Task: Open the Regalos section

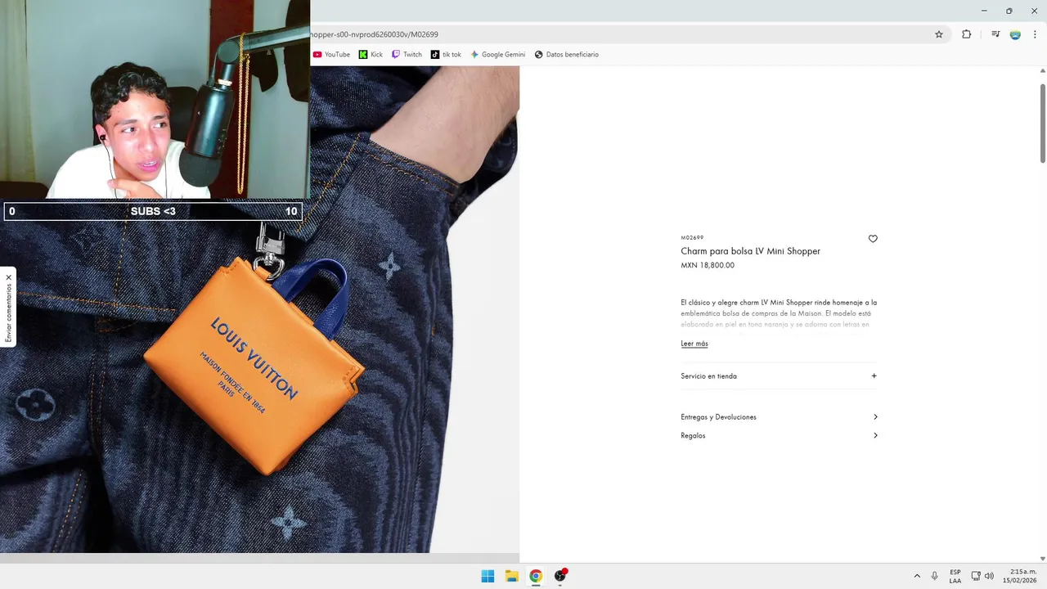Action: (x=779, y=436)
